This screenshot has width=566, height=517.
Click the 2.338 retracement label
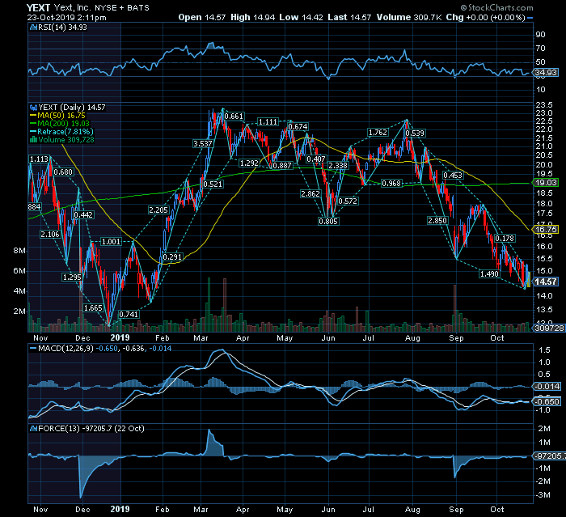click(338, 166)
